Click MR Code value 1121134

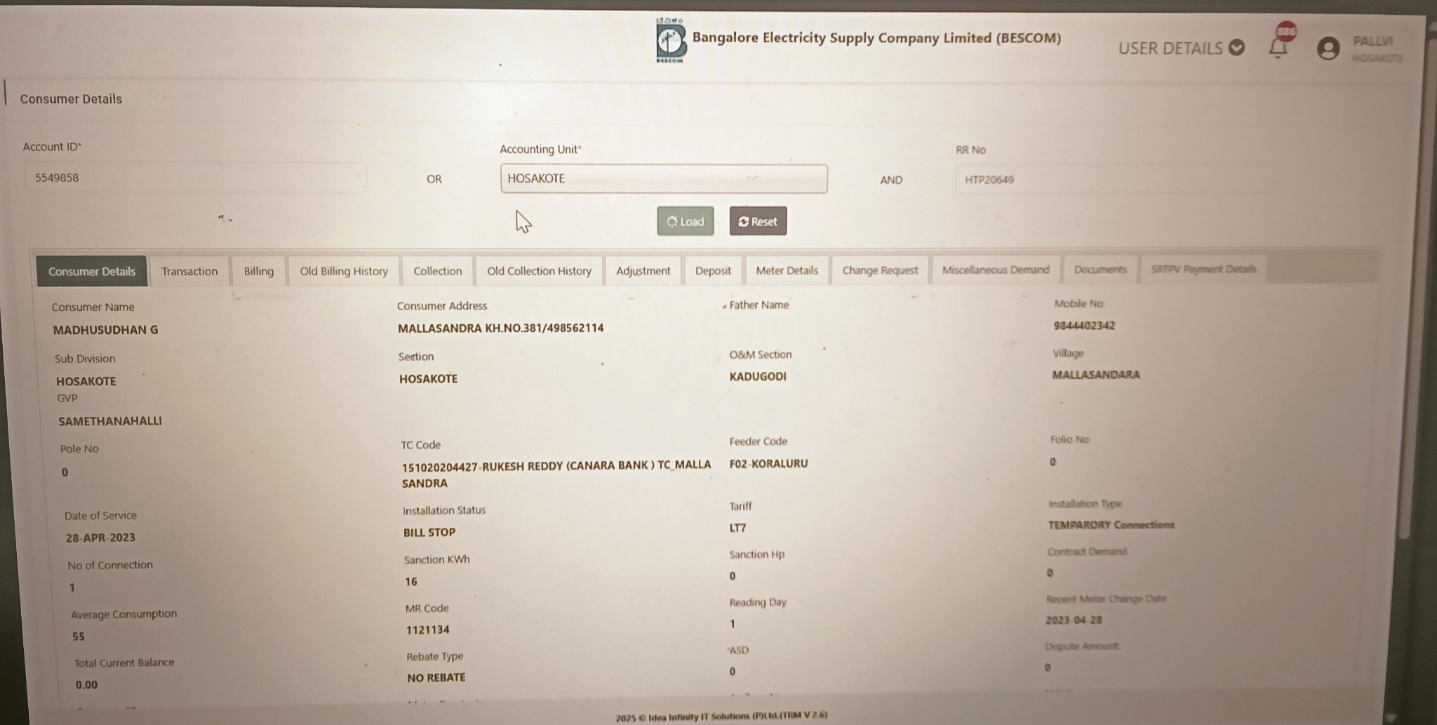coord(428,630)
